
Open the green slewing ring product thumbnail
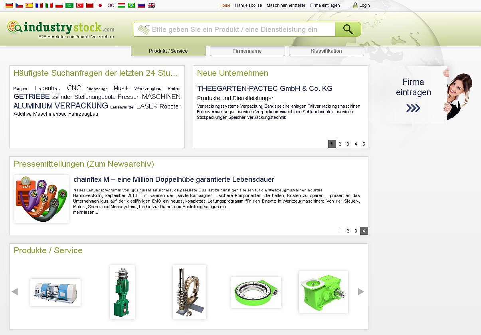tap(256, 292)
